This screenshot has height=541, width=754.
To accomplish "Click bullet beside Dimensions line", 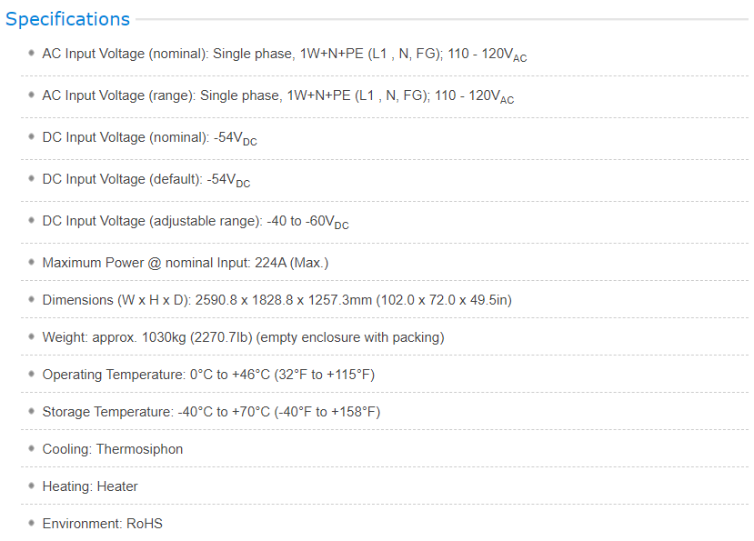I will click(31, 299).
